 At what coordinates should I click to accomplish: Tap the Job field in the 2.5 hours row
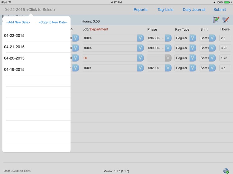point(110,38)
